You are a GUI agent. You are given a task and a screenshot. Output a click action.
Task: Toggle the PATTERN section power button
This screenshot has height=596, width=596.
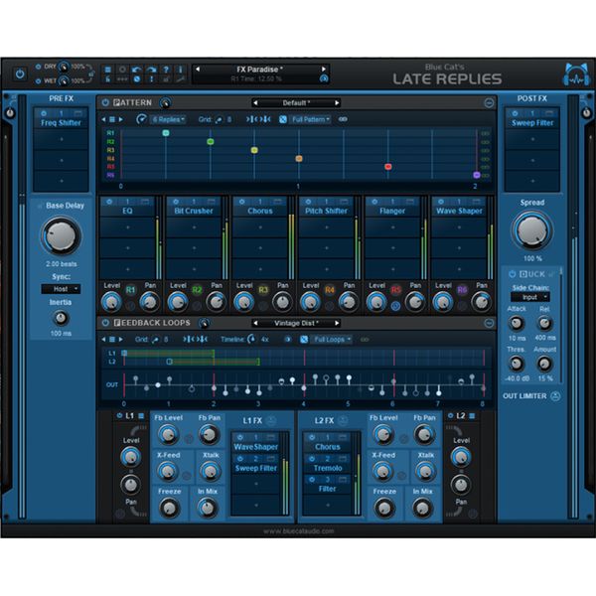click(x=105, y=102)
